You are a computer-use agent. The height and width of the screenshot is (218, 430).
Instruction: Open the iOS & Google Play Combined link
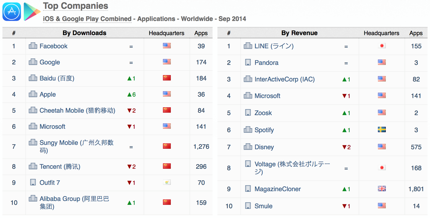[87, 19]
